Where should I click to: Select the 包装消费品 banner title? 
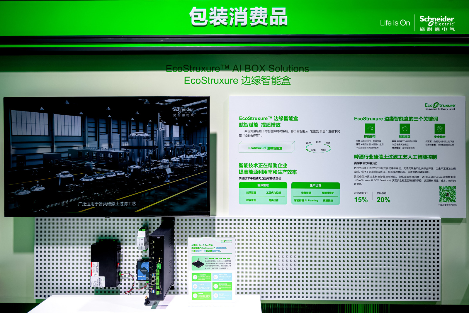click(239, 17)
